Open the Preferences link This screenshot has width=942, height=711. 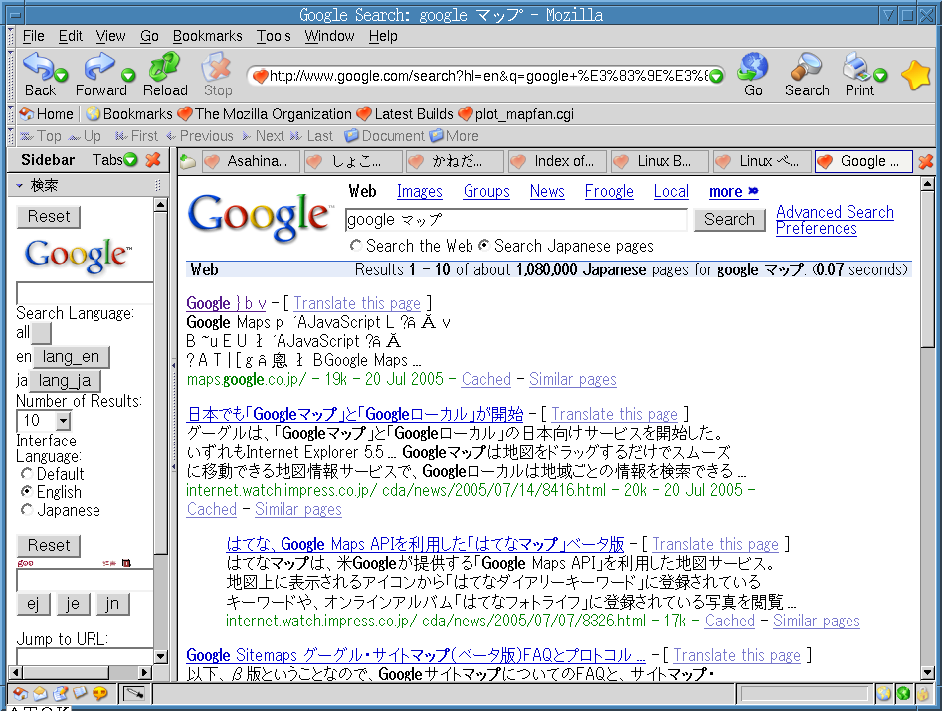tap(816, 228)
